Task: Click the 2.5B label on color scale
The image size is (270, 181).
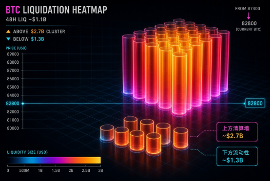Action: coord(86,170)
